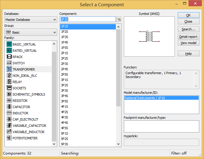This screenshot has width=204, height=159.
Task: Select 2P1S in the component list
Action: coord(65,53)
